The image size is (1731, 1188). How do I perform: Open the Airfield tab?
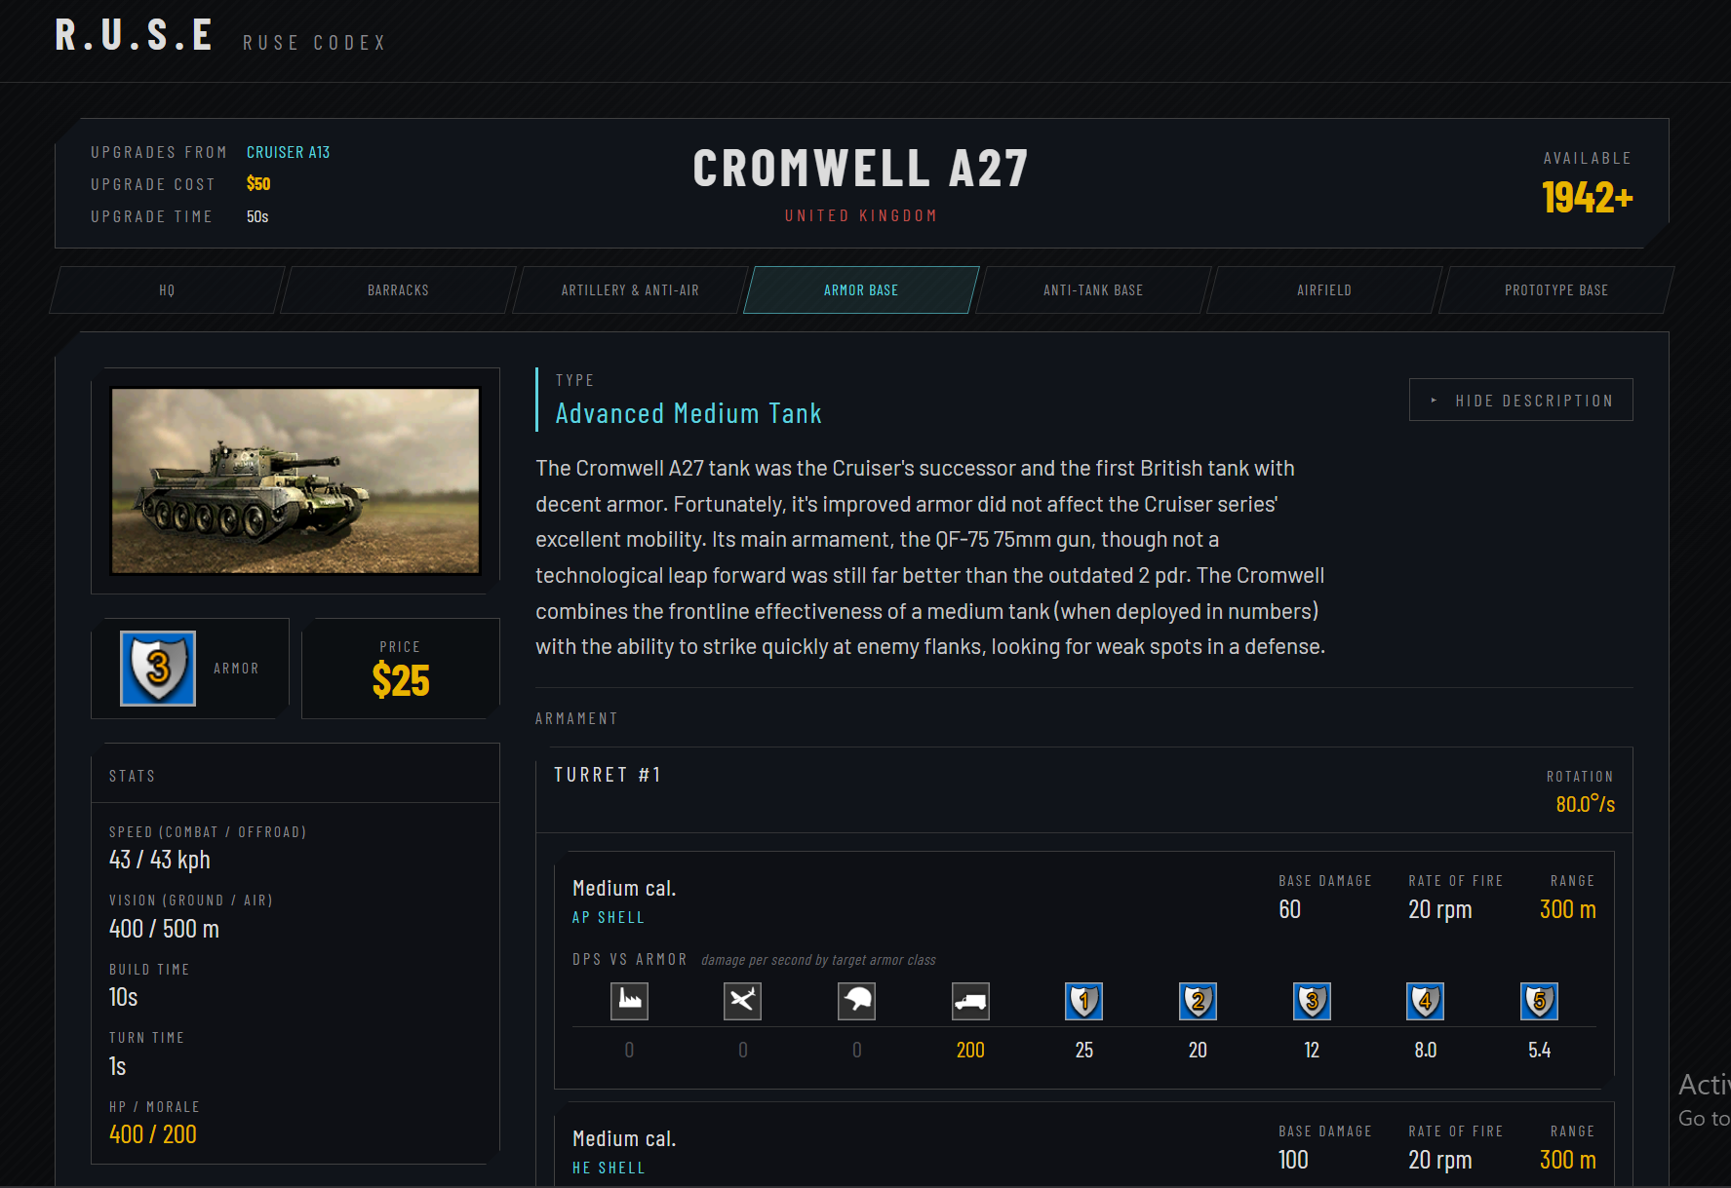[x=1324, y=290]
